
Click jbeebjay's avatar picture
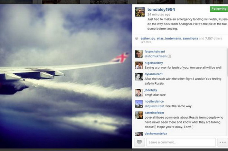coord(139,93)
